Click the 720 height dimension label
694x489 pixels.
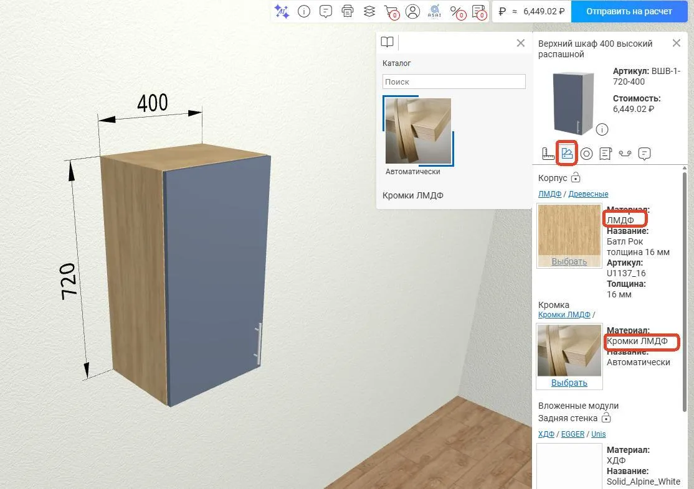(69, 281)
